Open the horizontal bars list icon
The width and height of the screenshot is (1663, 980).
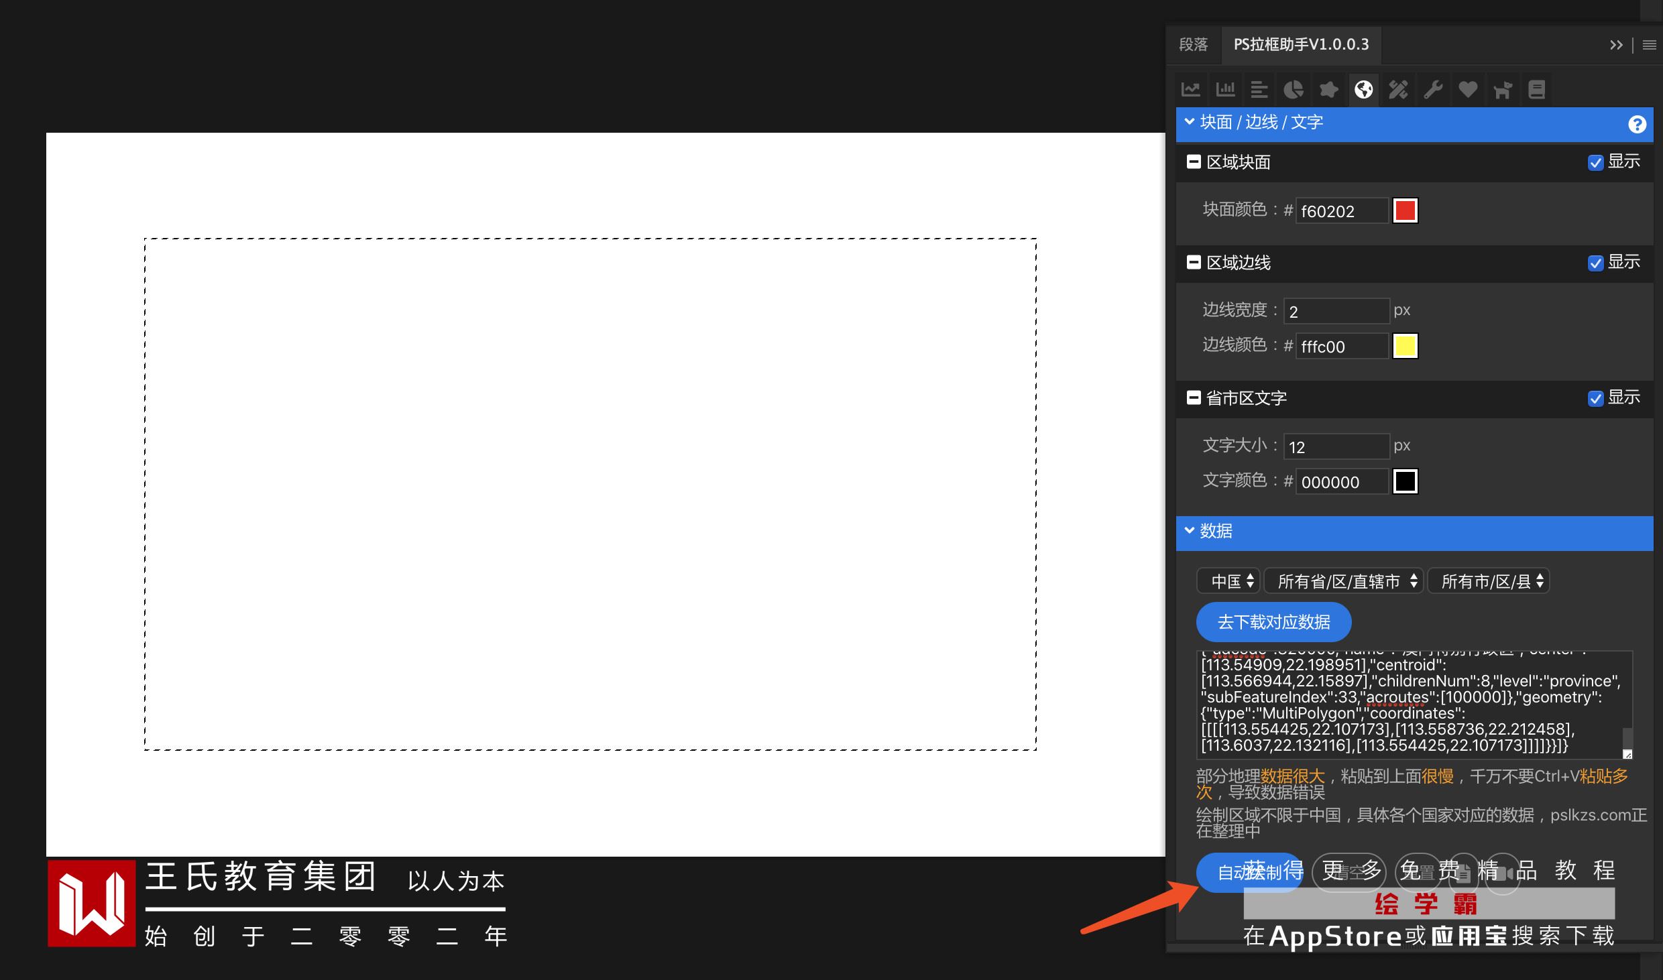1259,89
